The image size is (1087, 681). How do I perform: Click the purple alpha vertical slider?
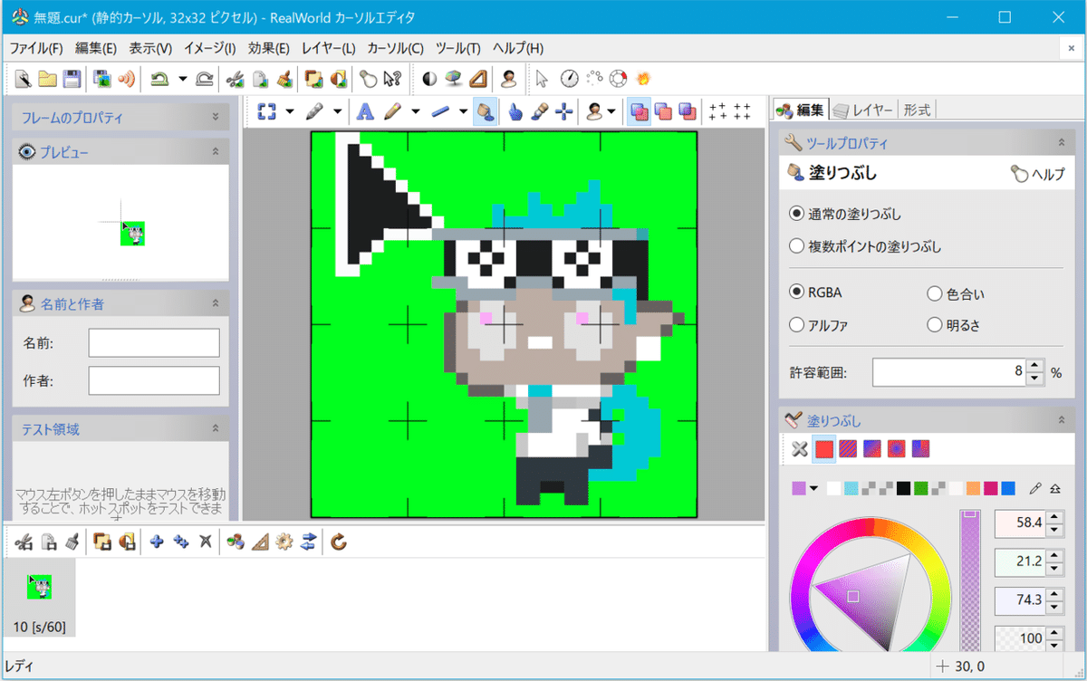tap(970, 580)
